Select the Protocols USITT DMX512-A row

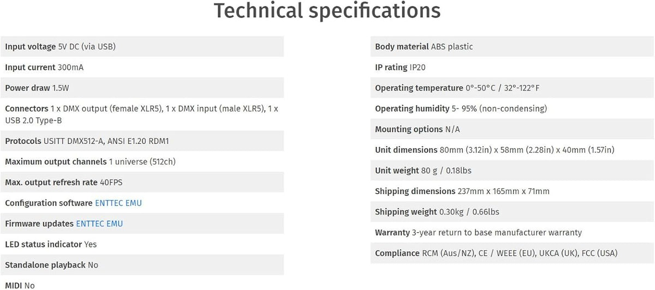(142, 141)
